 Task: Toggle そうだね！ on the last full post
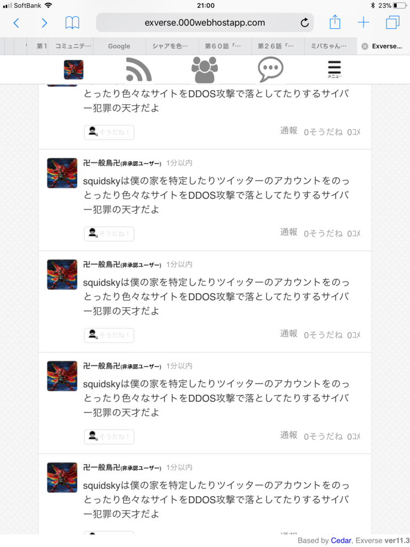click(109, 437)
